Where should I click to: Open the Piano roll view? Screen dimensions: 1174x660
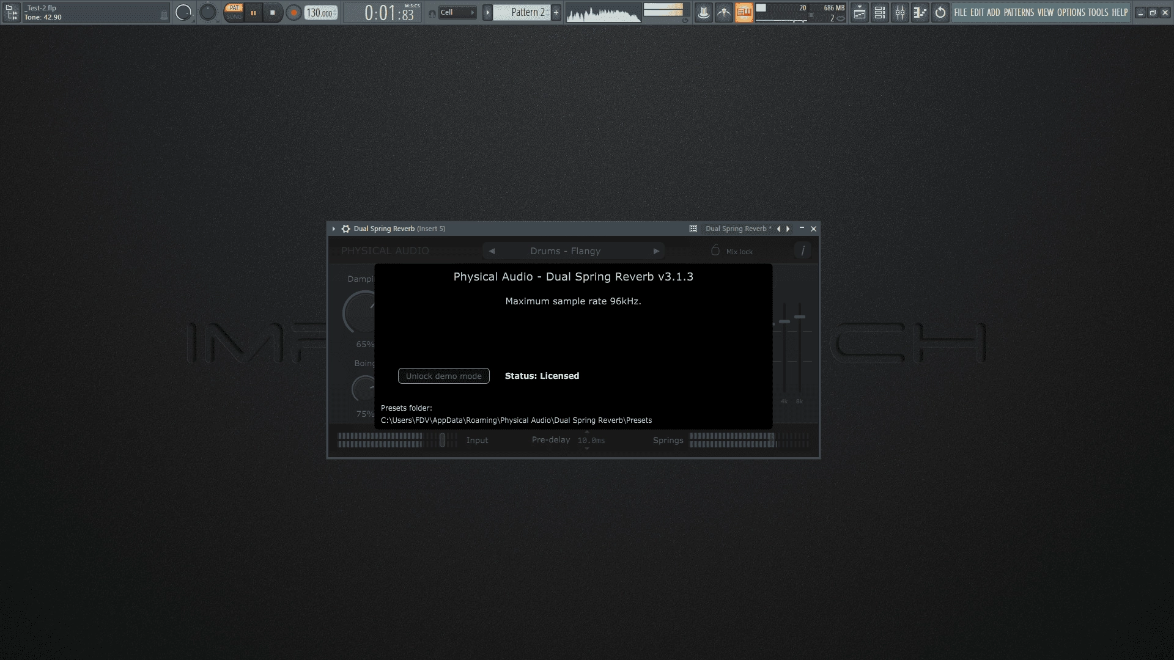[920, 12]
